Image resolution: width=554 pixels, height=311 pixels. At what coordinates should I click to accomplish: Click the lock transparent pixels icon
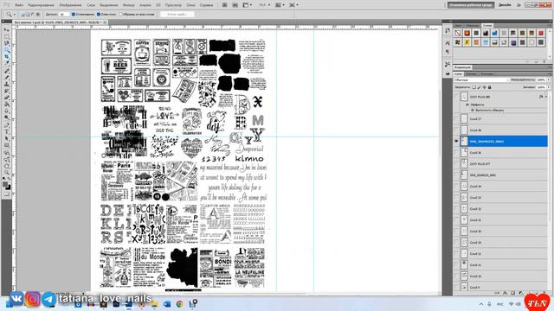(x=473, y=87)
